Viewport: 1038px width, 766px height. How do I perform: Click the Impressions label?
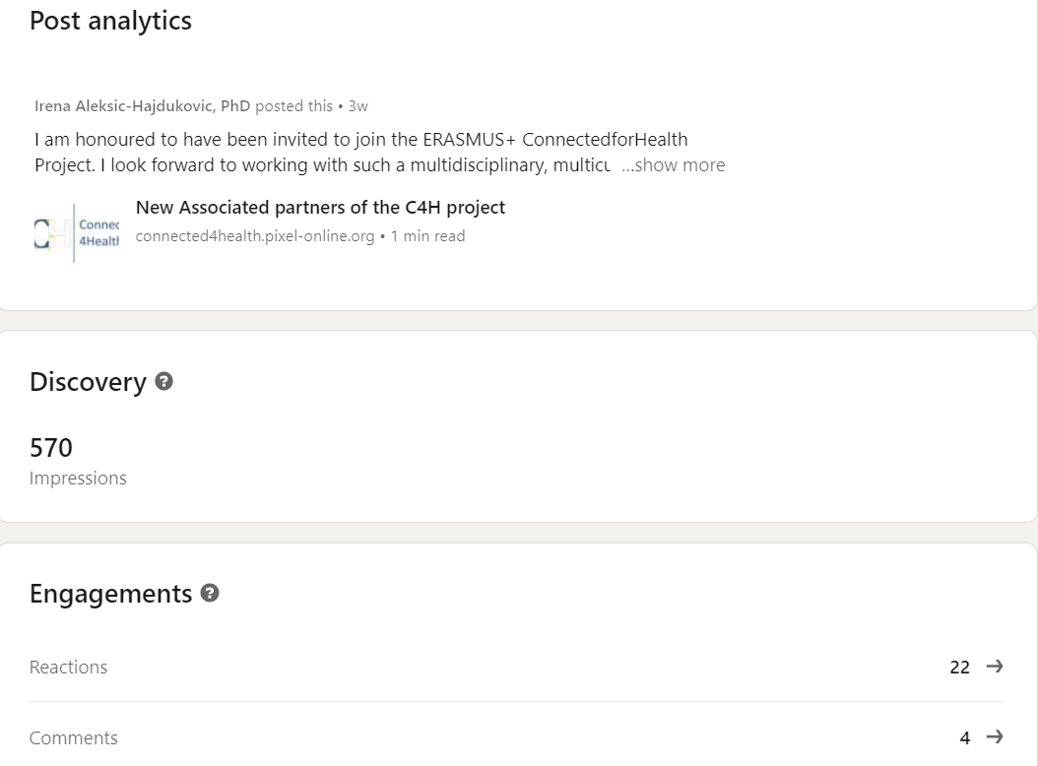click(x=78, y=478)
